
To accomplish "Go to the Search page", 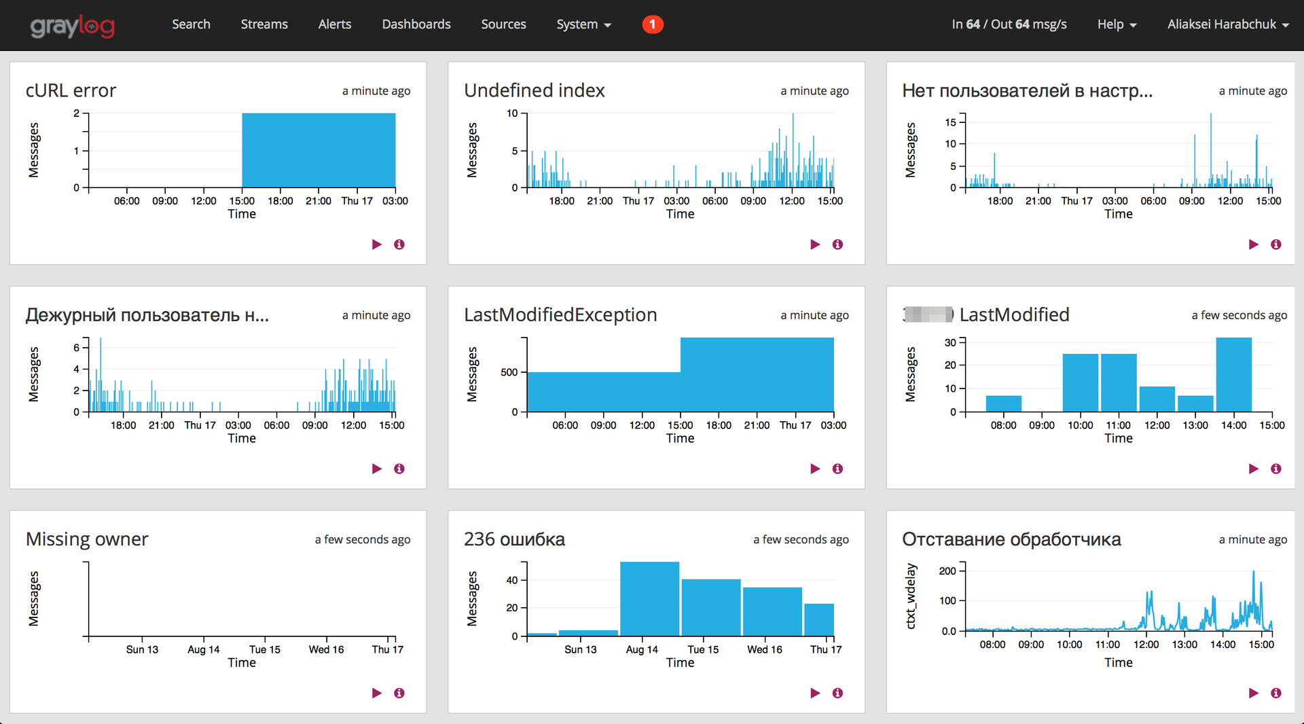I will click(x=191, y=24).
